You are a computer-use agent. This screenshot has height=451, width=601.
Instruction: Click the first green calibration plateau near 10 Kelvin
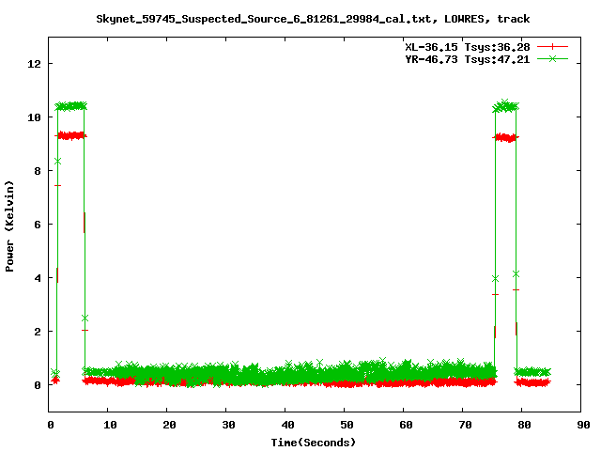tap(71, 106)
